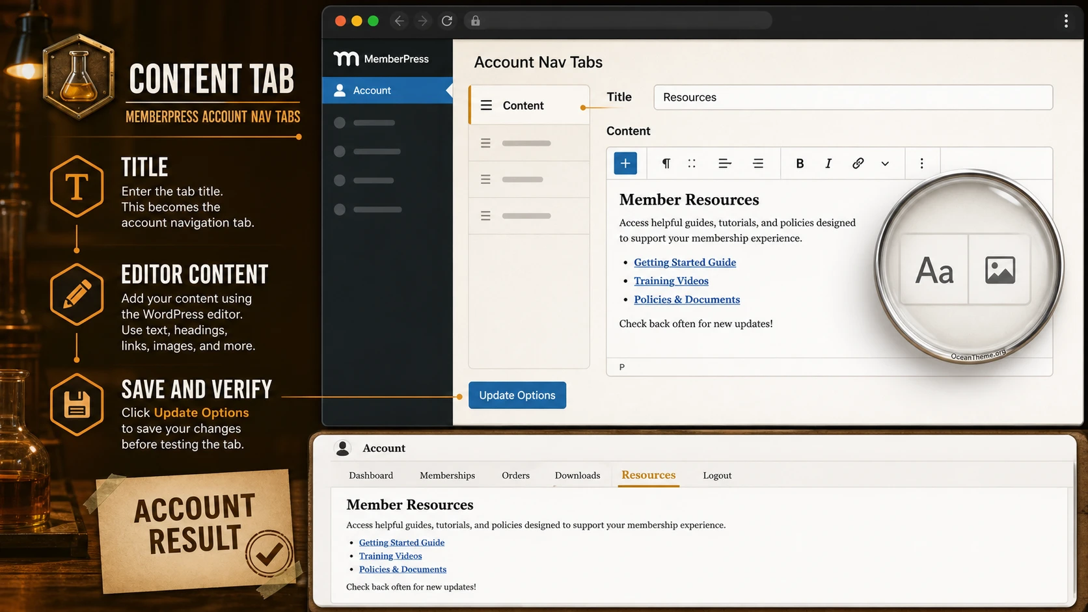The width and height of the screenshot is (1088, 612).
Task: Click the browser forward arrow
Action: (423, 21)
